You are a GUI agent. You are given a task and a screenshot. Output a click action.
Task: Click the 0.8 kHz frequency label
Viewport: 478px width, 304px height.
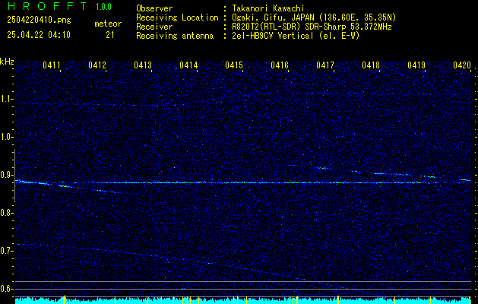[6, 213]
